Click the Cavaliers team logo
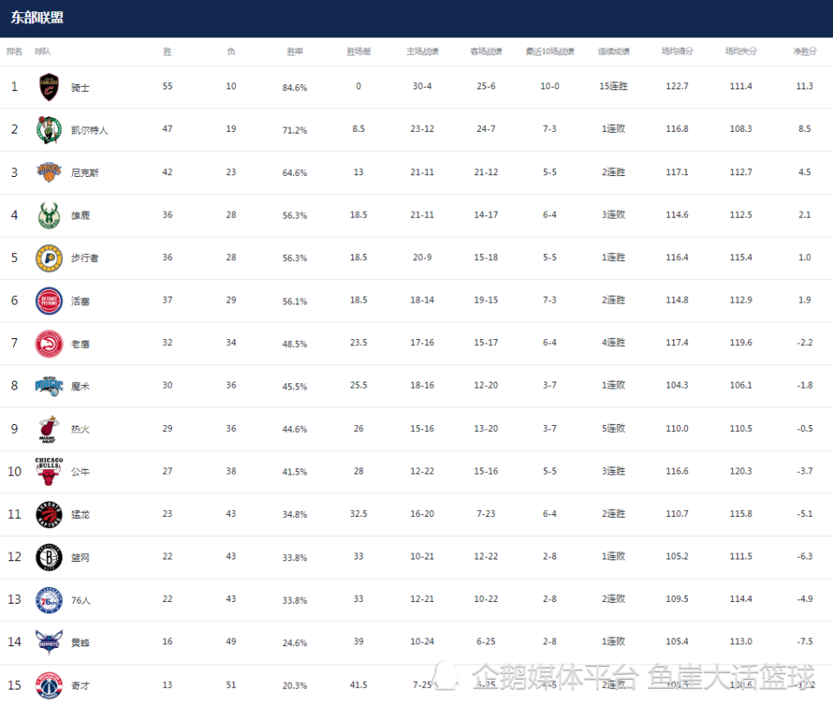The height and width of the screenshot is (706, 833). pyautogui.click(x=49, y=87)
